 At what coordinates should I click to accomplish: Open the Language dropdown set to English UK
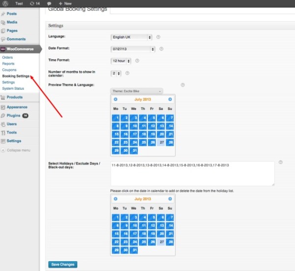(132, 37)
